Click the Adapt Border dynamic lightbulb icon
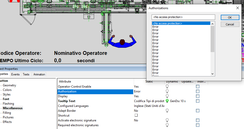Screen dimensions: 244x129 pyautogui.click(x=167, y=111)
